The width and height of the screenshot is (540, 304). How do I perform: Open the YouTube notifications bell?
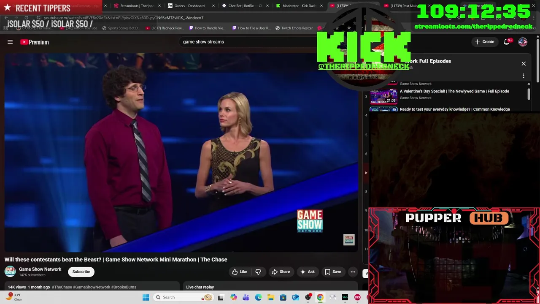click(507, 42)
